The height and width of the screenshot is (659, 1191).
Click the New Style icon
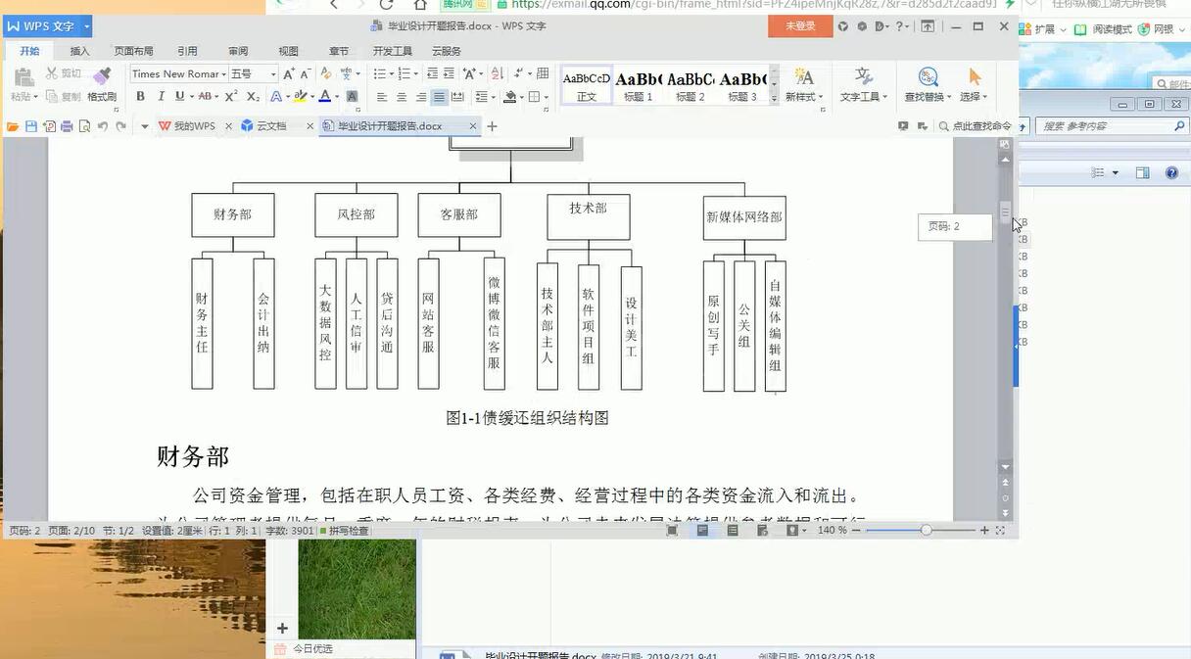pyautogui.click(x=804, y=76)
